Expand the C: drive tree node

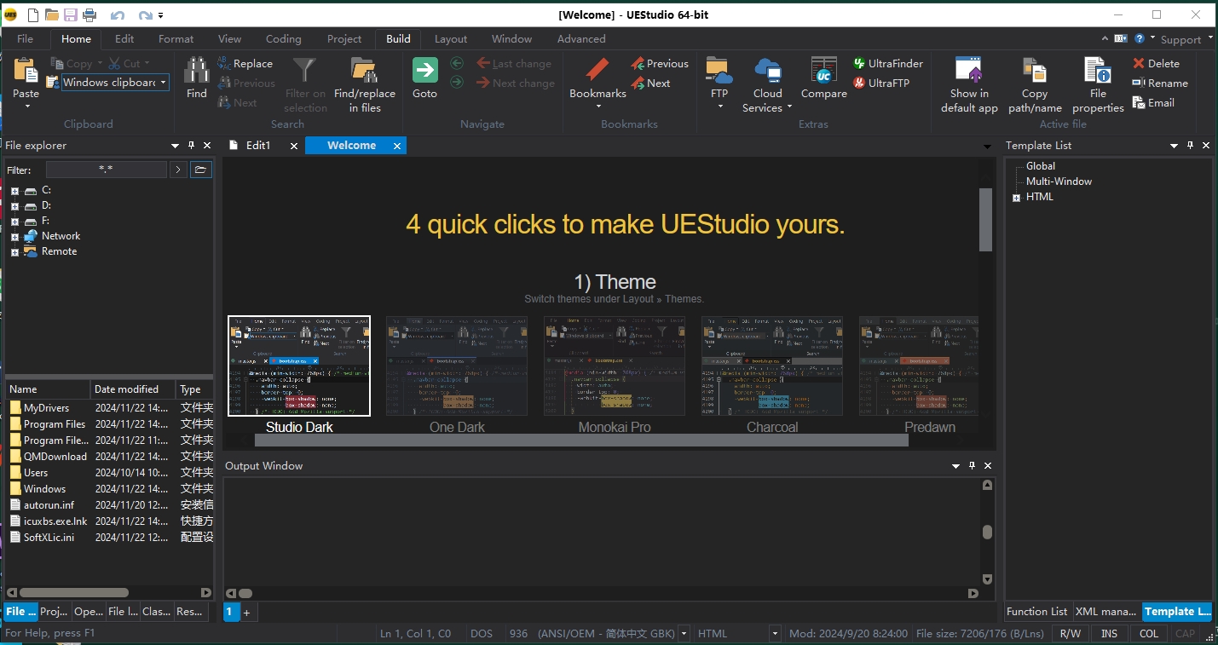tap(14, 191)
